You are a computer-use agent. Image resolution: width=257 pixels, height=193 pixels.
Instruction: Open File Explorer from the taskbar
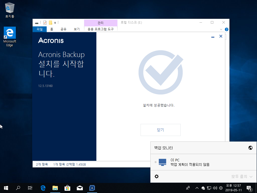(55, 188)
